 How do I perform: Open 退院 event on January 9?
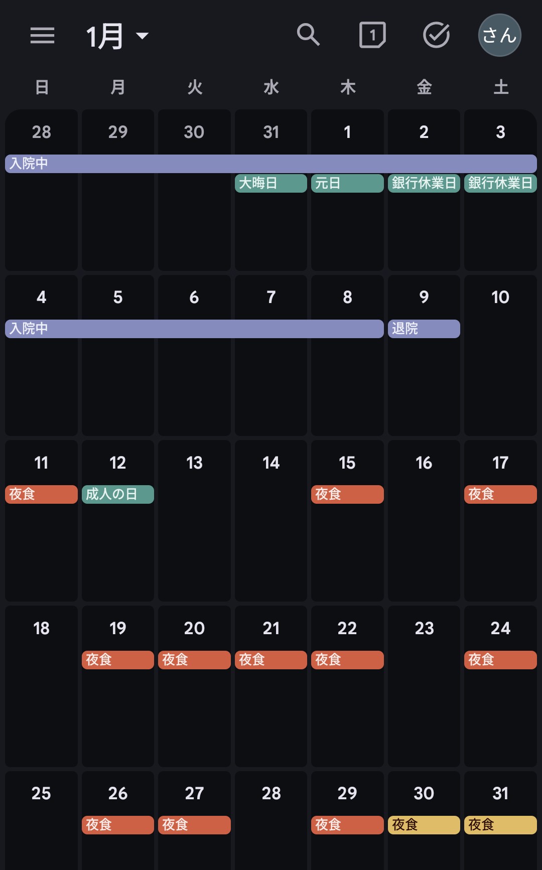click(x=424, y=329)
